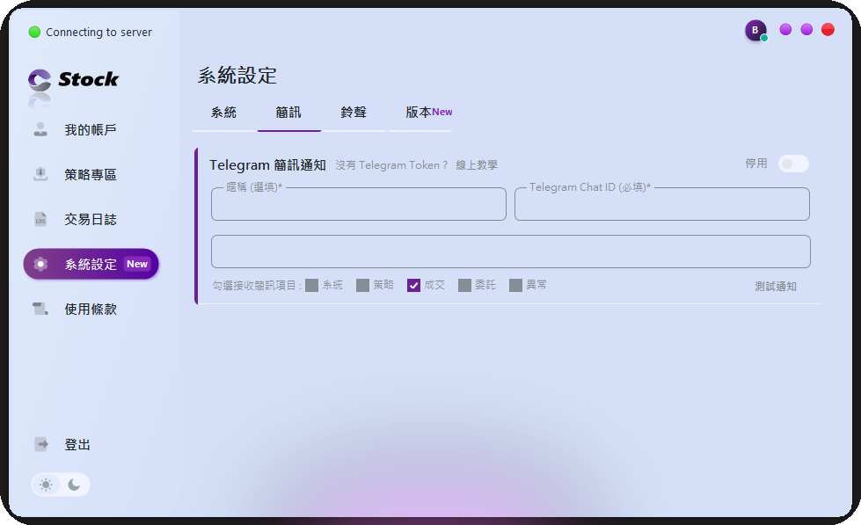
Task: Open user avatar B profile
Action: [755, 30]
